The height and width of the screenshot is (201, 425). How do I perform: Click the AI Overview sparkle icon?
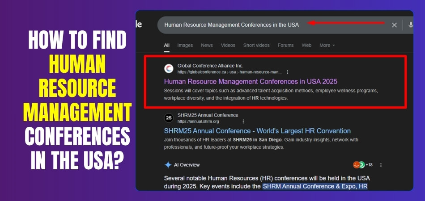tap(168, 165)
